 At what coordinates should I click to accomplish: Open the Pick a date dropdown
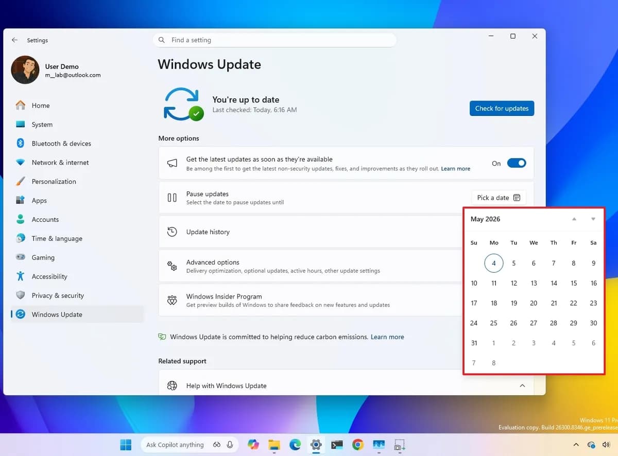[499, 198]
